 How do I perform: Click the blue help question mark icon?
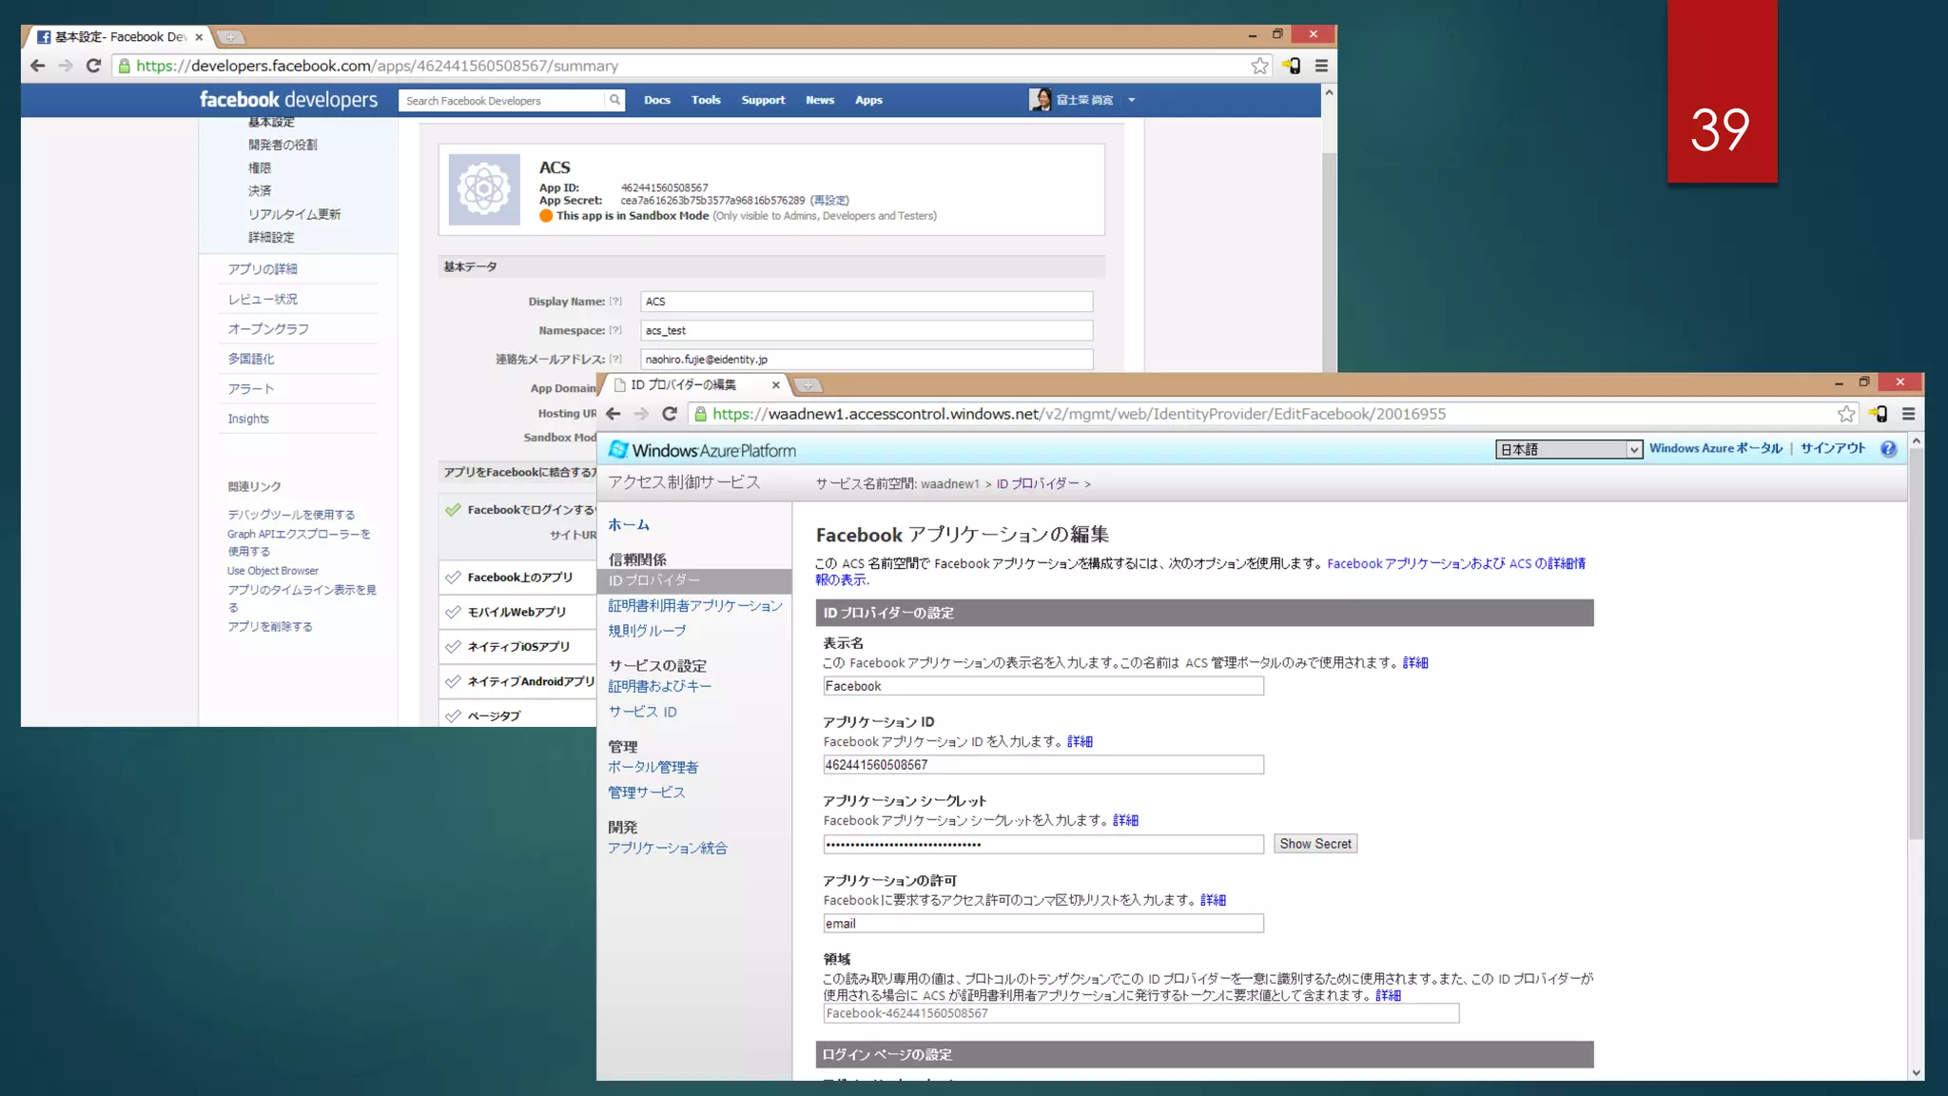(x=1888, y=449)
